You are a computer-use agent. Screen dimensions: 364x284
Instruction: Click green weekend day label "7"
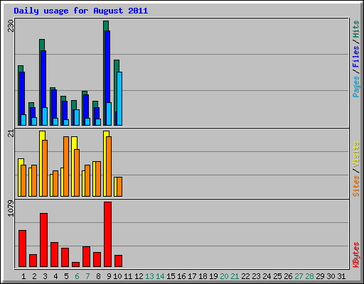click(87, 276)
